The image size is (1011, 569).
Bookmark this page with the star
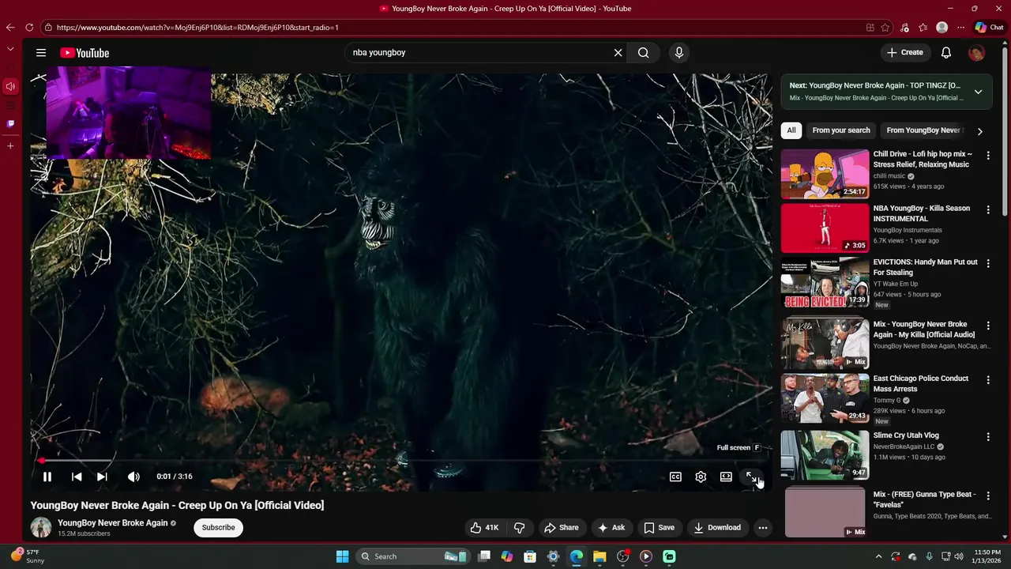[x=885, y=28]
